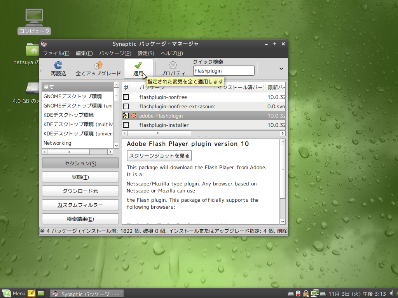Click the セクション(S) filter button

click(x=80, y=163)
